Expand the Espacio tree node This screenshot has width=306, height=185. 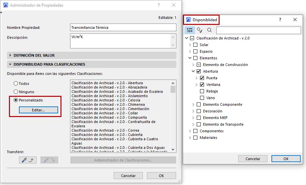coord(190,51)
